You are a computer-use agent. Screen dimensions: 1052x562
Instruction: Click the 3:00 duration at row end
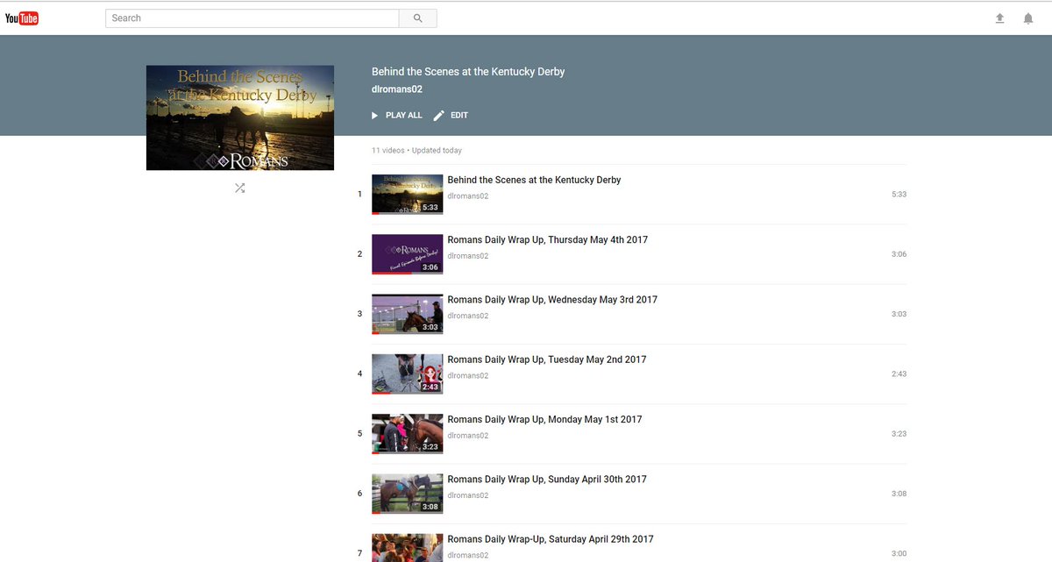point(899,553)
